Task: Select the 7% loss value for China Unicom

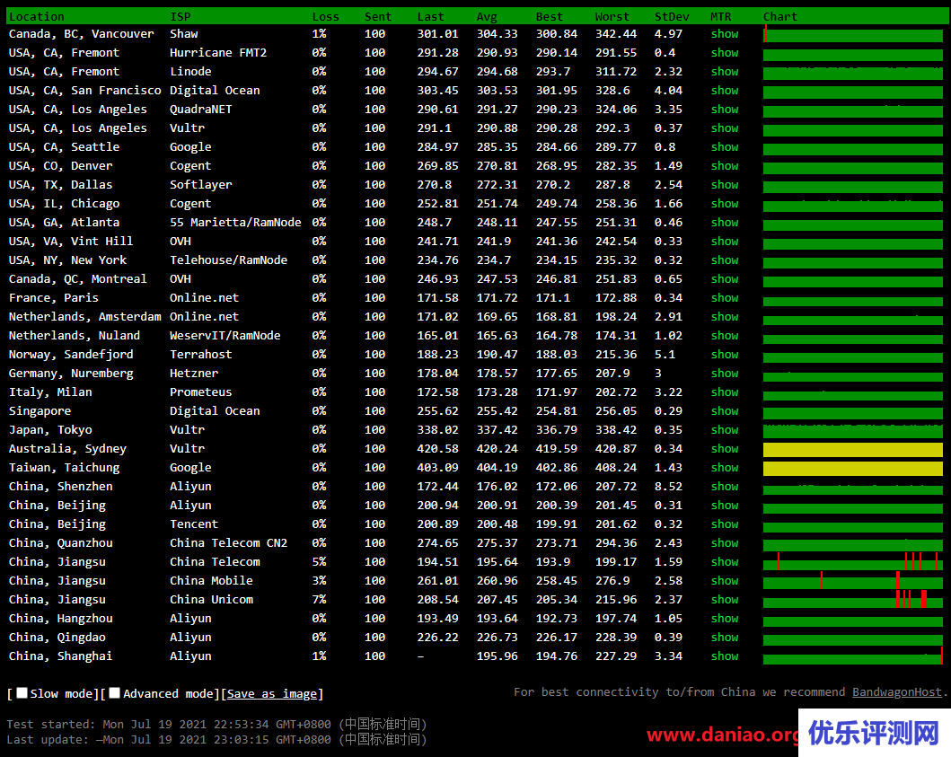Action: coord(319,599)
